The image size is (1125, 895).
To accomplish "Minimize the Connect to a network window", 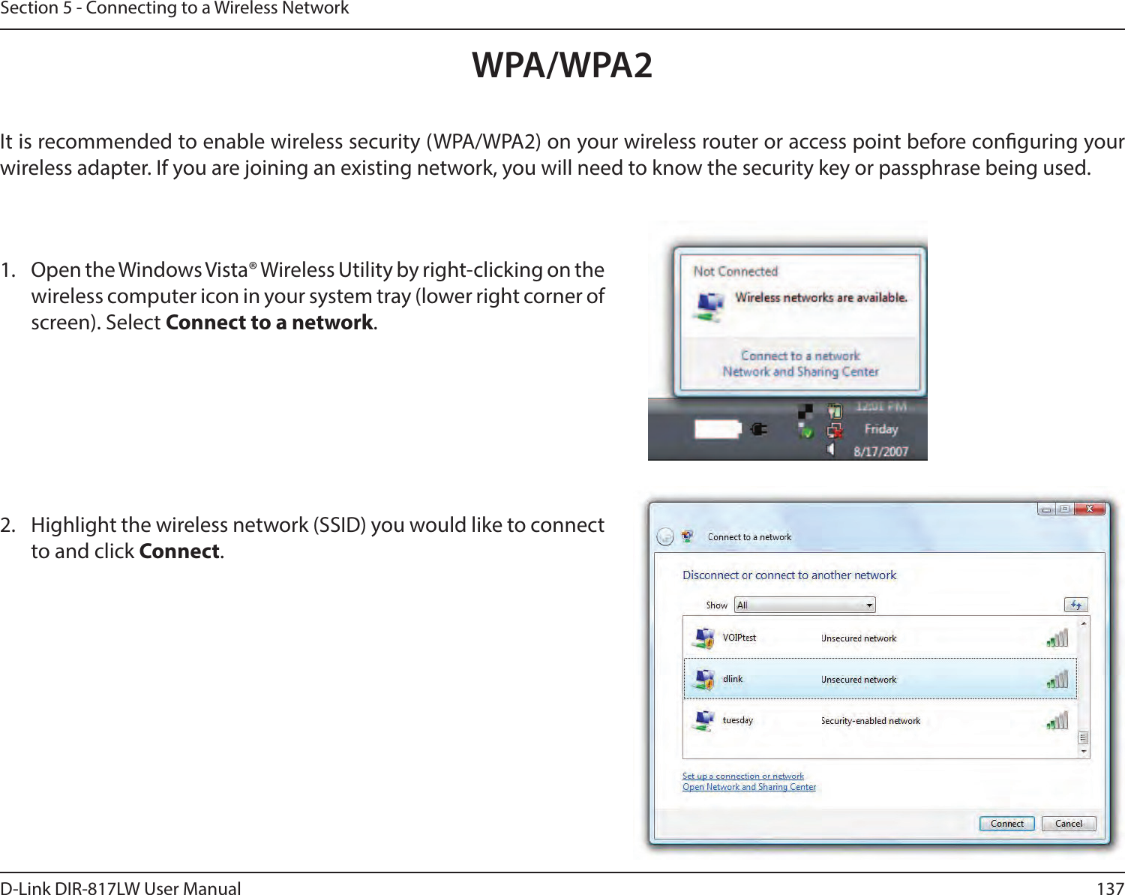I will pyautogui.click(x=1046, y=509).
